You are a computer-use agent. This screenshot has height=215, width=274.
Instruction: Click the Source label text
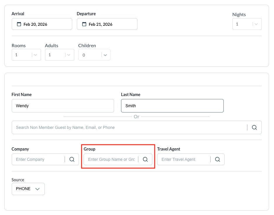pos(18,180)
